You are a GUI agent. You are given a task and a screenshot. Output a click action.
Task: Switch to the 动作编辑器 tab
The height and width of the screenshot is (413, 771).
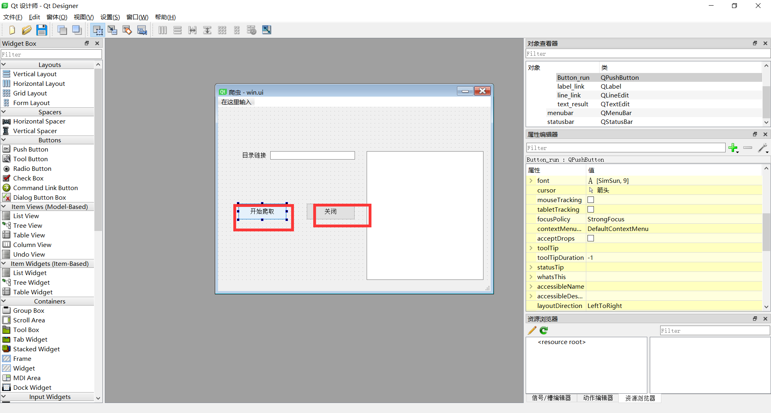tap(598, 398)
